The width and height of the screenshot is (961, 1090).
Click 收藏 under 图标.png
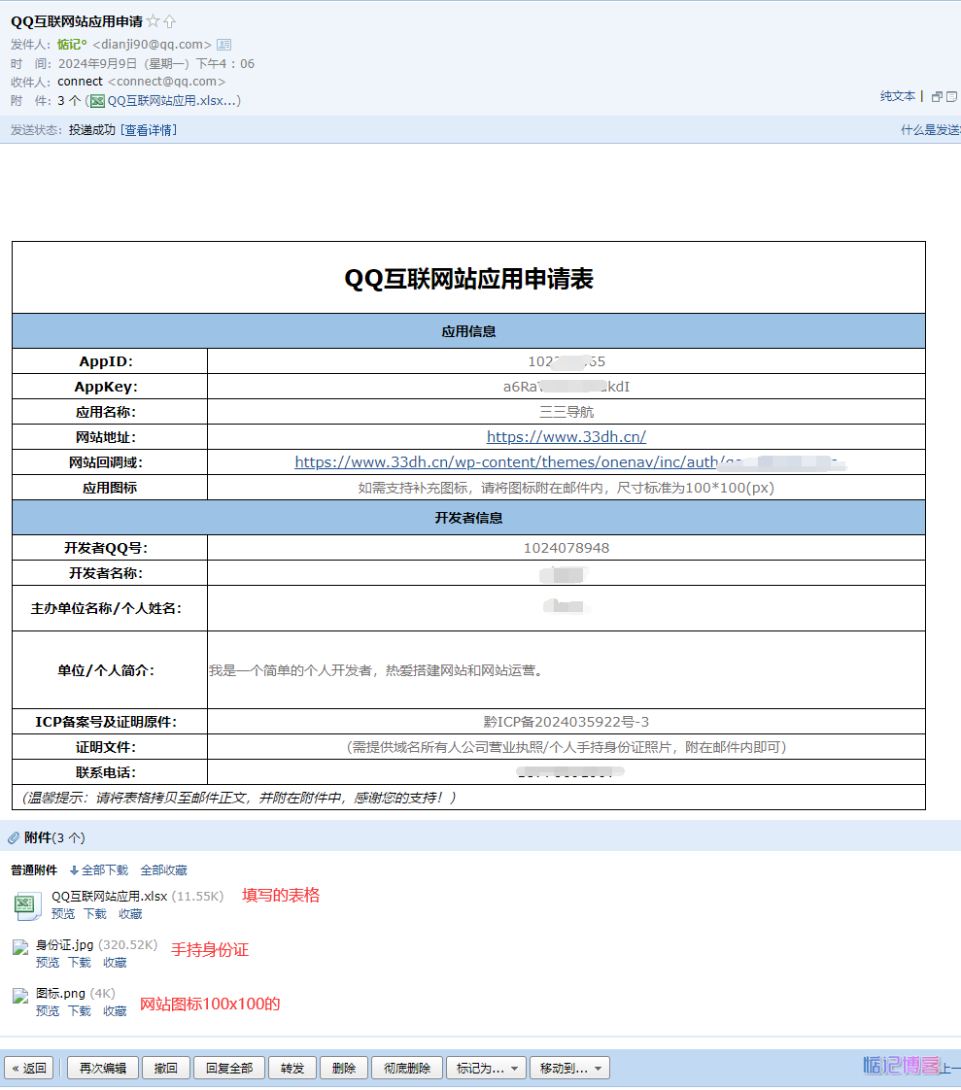pyautogui.click(x=115, y=1011)
